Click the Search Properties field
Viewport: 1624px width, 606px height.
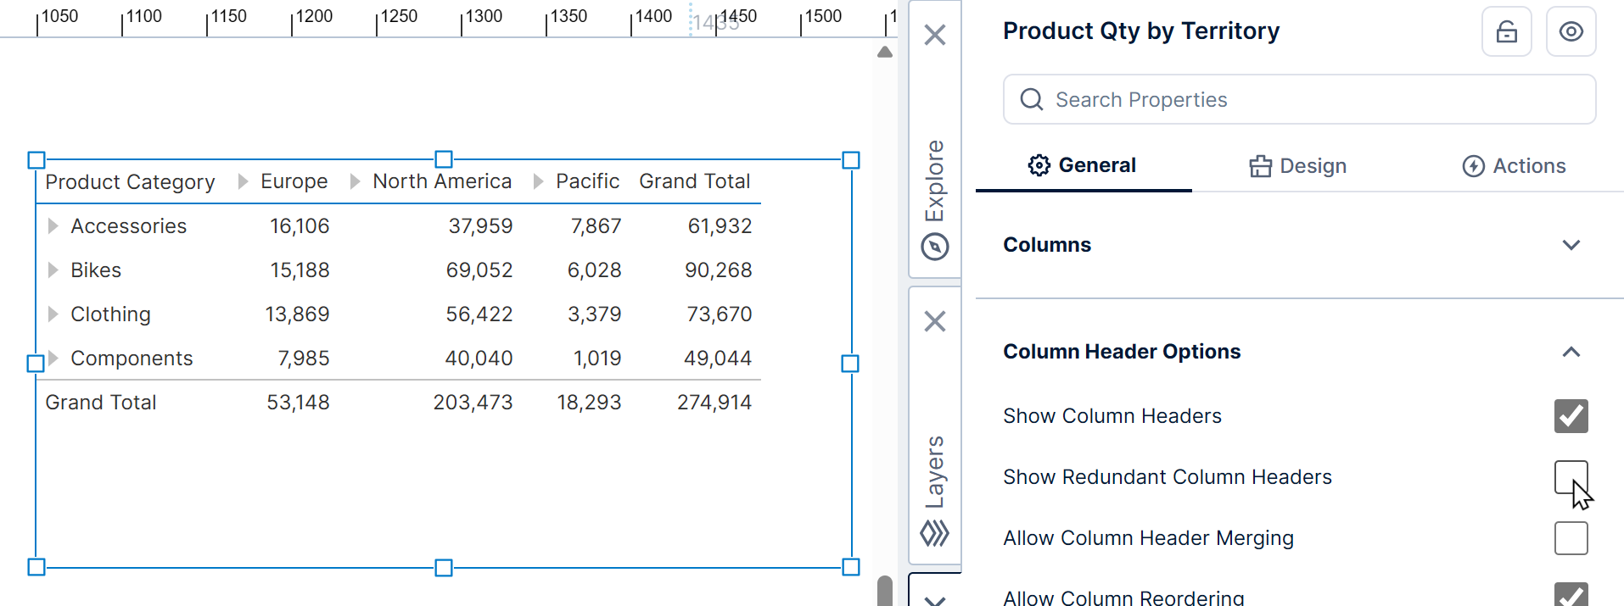click(x=1299, y=100)
